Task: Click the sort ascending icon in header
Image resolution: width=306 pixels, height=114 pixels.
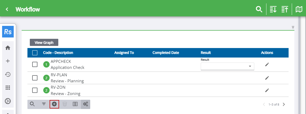Action: point(285,9)
